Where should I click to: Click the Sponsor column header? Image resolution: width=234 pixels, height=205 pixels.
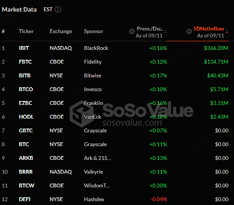point(94,31)
